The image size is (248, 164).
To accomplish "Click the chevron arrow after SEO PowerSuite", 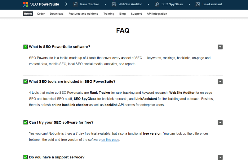I will tap(66, 4).
